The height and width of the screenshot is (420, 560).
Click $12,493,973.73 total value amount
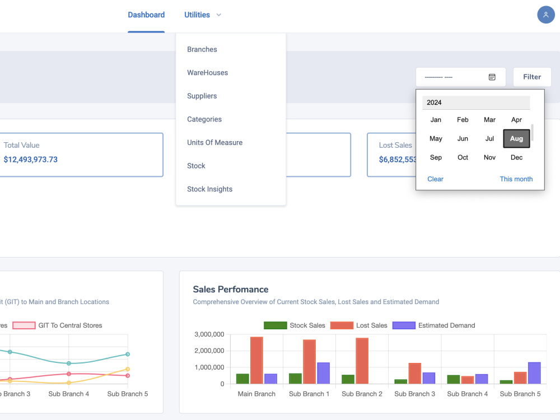pyautogui.click(x=31, y=159)
